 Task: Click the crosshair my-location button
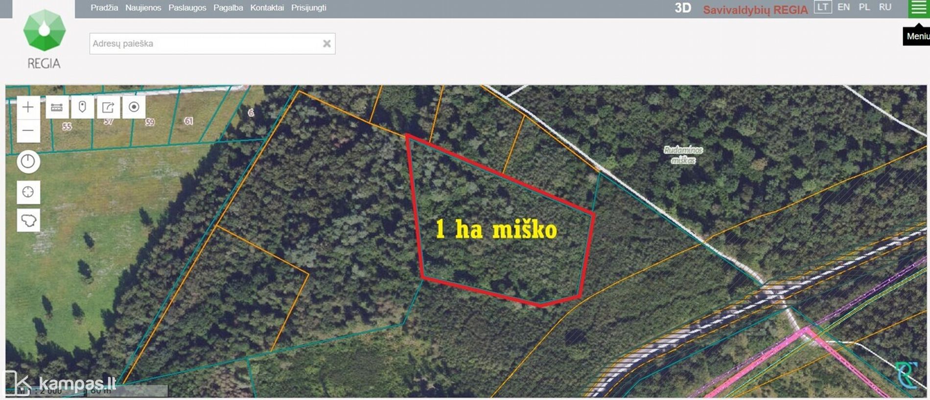pyautogui.click(x=28, y=192)
